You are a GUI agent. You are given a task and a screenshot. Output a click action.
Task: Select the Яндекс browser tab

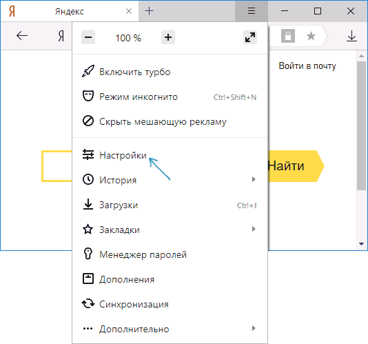click(70, 11)
